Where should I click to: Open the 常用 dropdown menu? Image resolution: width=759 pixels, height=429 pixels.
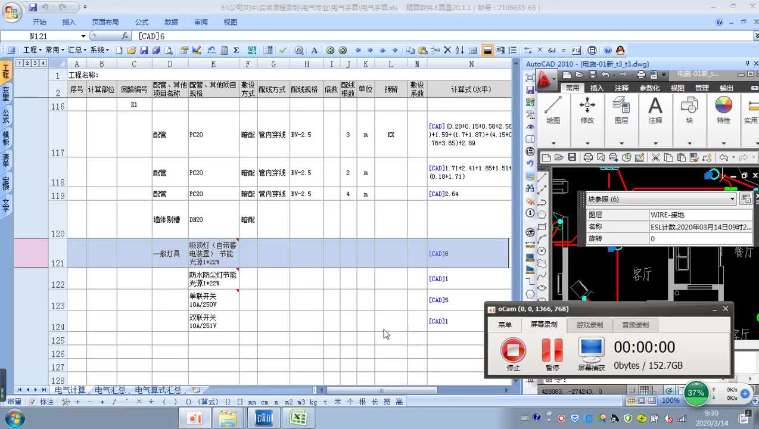point(55,50)
